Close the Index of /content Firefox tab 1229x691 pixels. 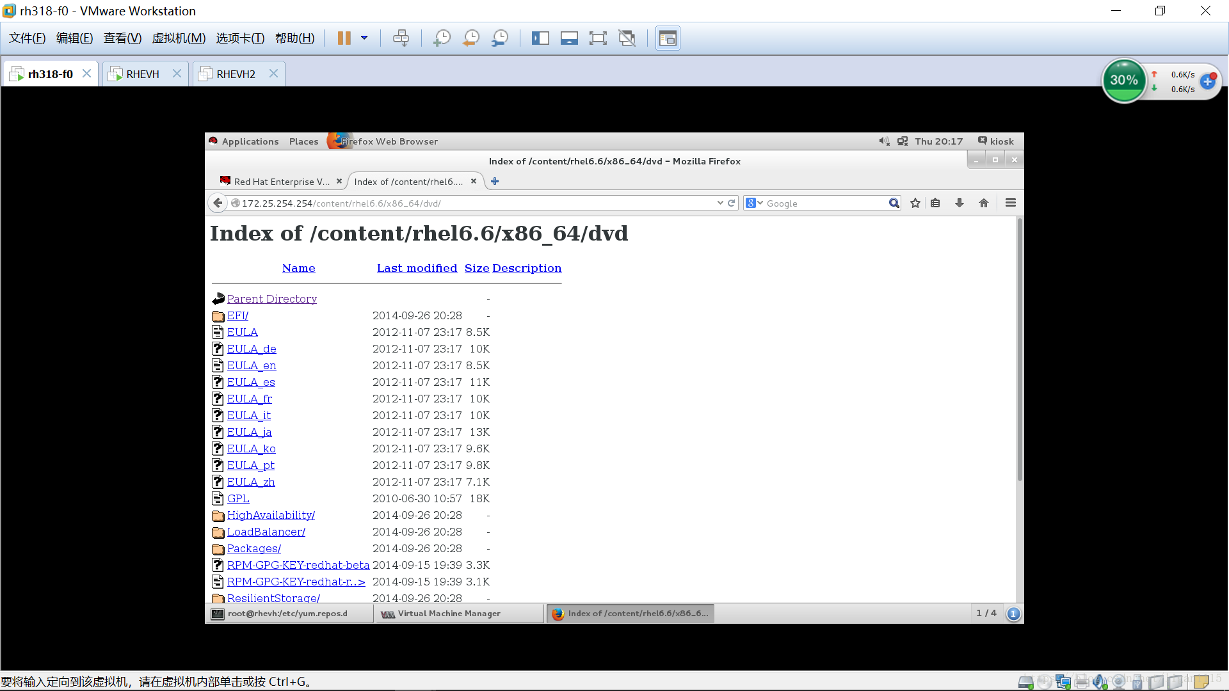(x=474, y=181)
